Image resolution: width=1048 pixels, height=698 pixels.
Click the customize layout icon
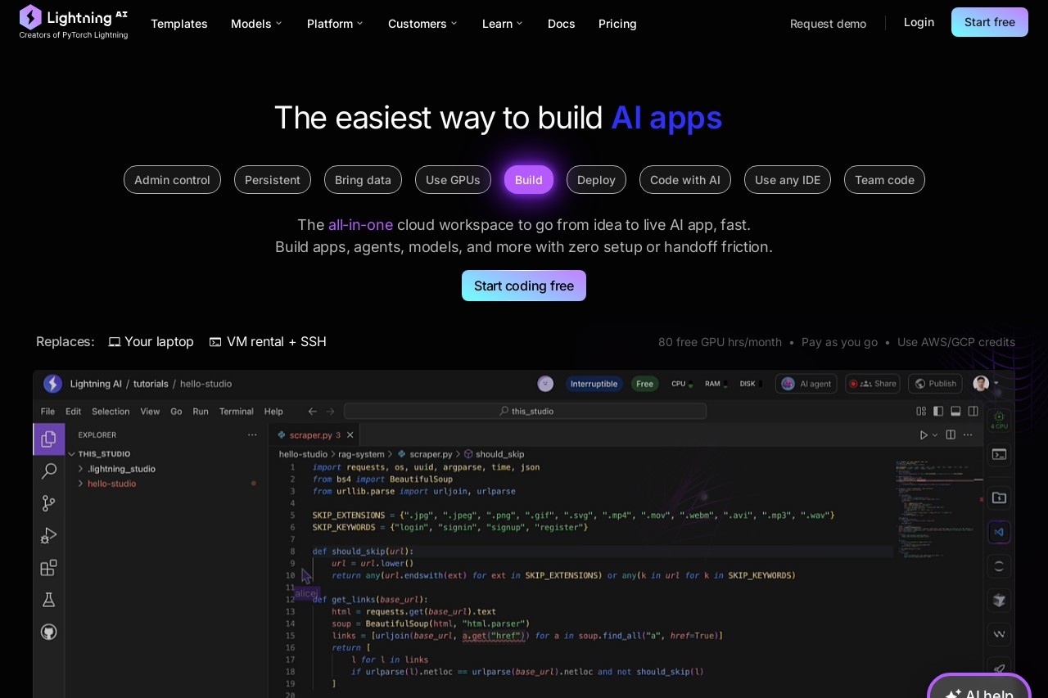coord(921,411)
